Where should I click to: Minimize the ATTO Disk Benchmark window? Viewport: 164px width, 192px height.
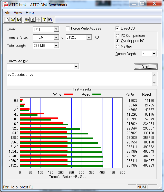134,4
